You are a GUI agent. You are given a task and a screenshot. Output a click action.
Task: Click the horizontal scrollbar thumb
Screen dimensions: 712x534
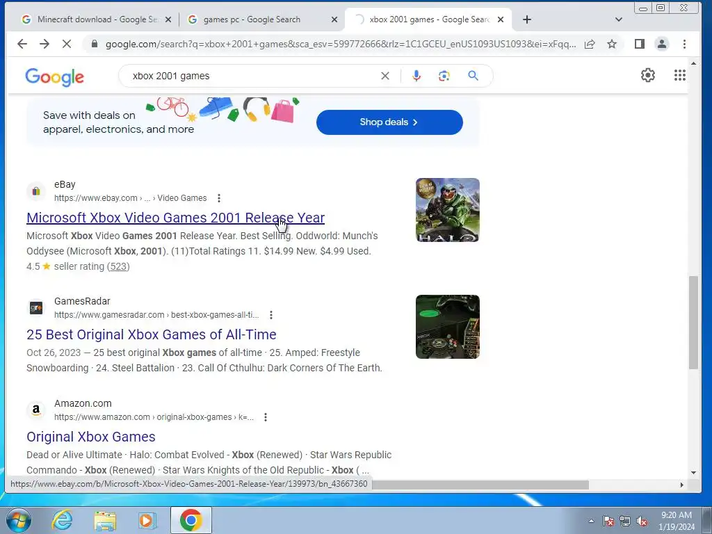click(x=480, y=485)
